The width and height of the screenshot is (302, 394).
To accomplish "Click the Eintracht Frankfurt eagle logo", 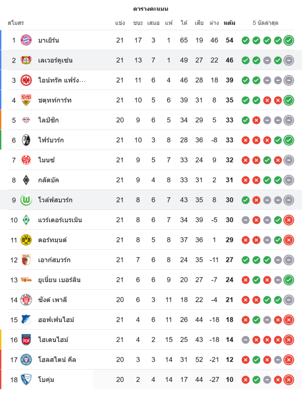I will pyautogui.click(x=26, y=80).
